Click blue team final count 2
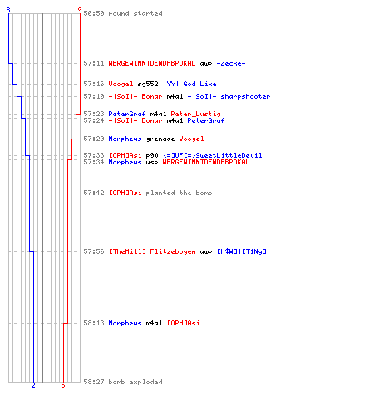The height and width of the screenshot is (415, 374). (x=33, y=385)
